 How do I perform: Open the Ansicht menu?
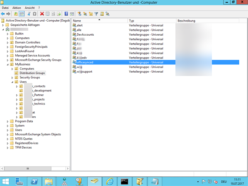click(29, 8)
